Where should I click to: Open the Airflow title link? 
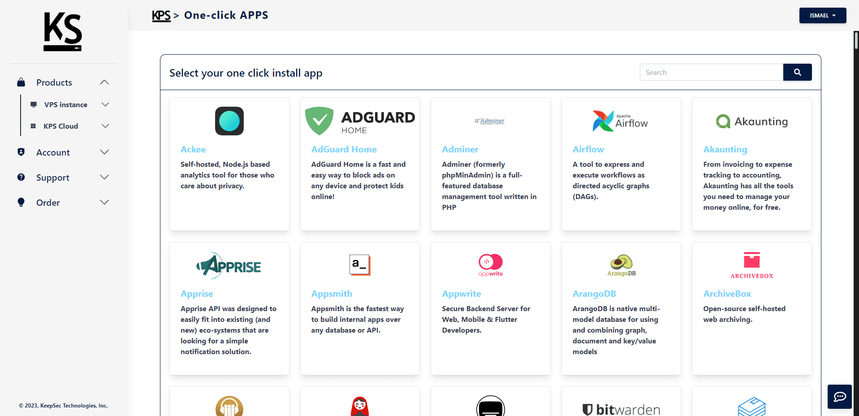click(588, 149)
